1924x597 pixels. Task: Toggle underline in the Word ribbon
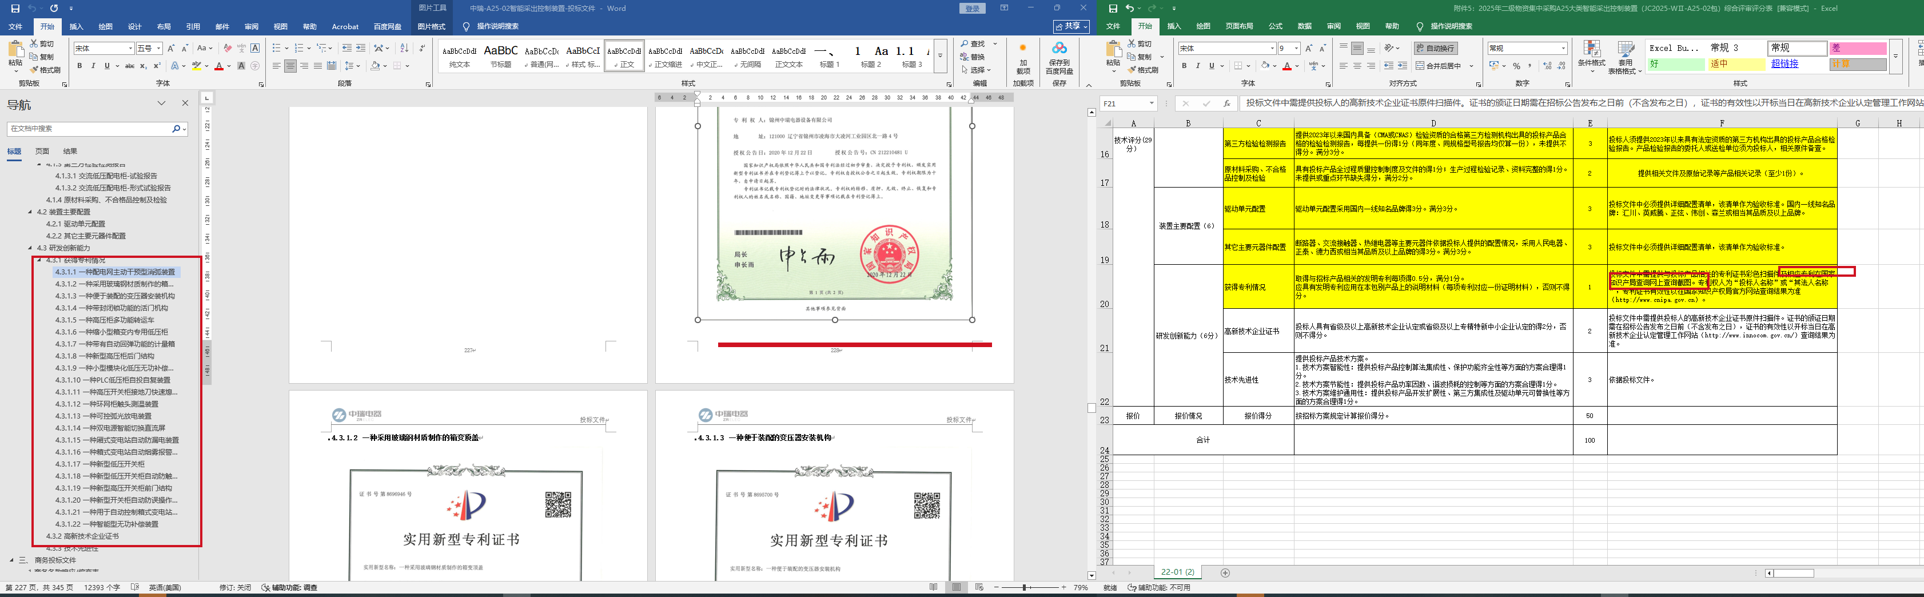point(107,66)
